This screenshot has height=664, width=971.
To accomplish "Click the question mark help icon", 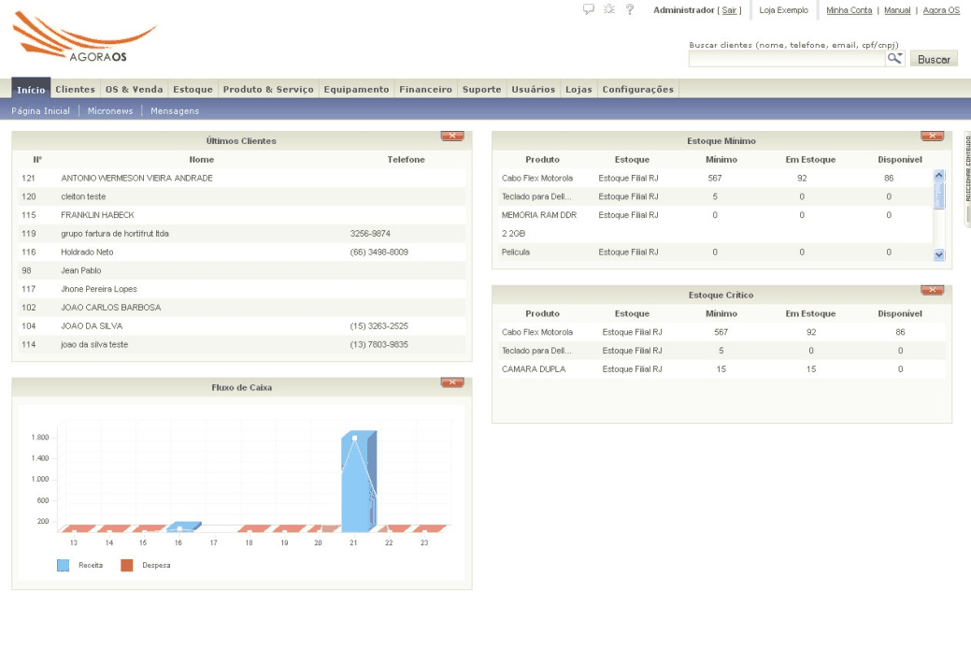I will point(630,9).
